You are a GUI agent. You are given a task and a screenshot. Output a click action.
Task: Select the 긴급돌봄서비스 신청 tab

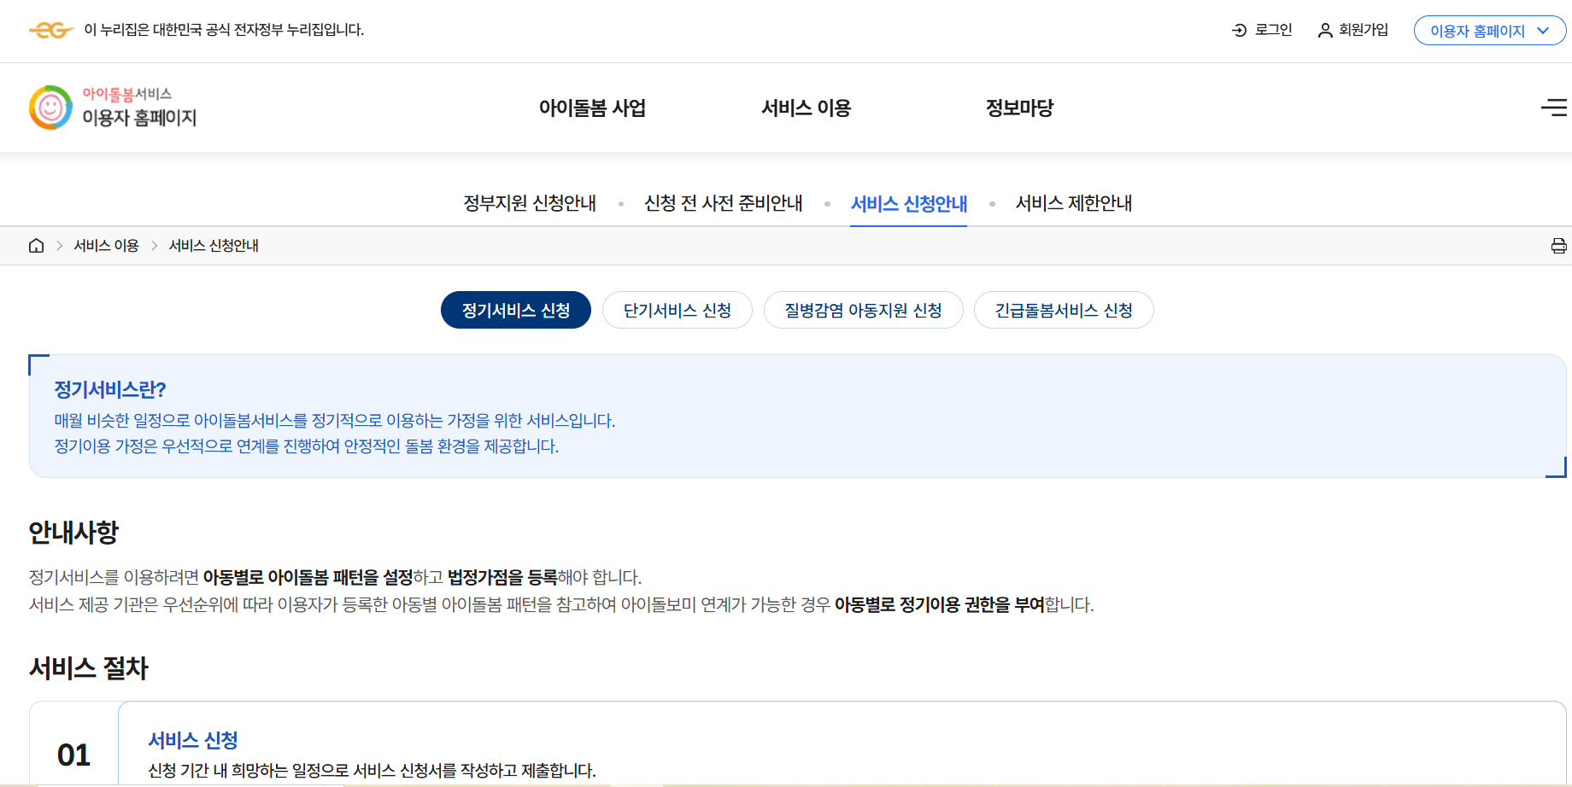(1064, 310)
